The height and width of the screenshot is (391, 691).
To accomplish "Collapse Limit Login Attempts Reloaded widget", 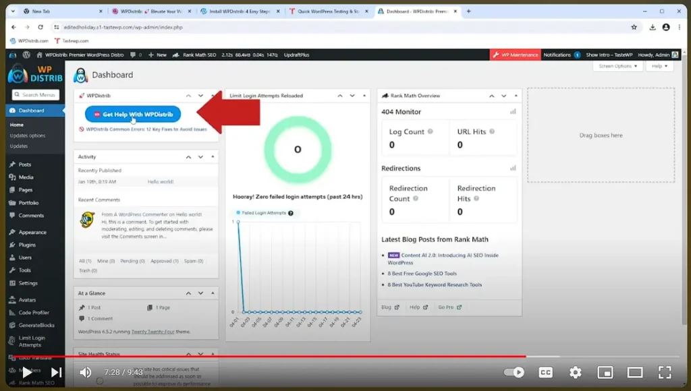I will pos(364,96).
